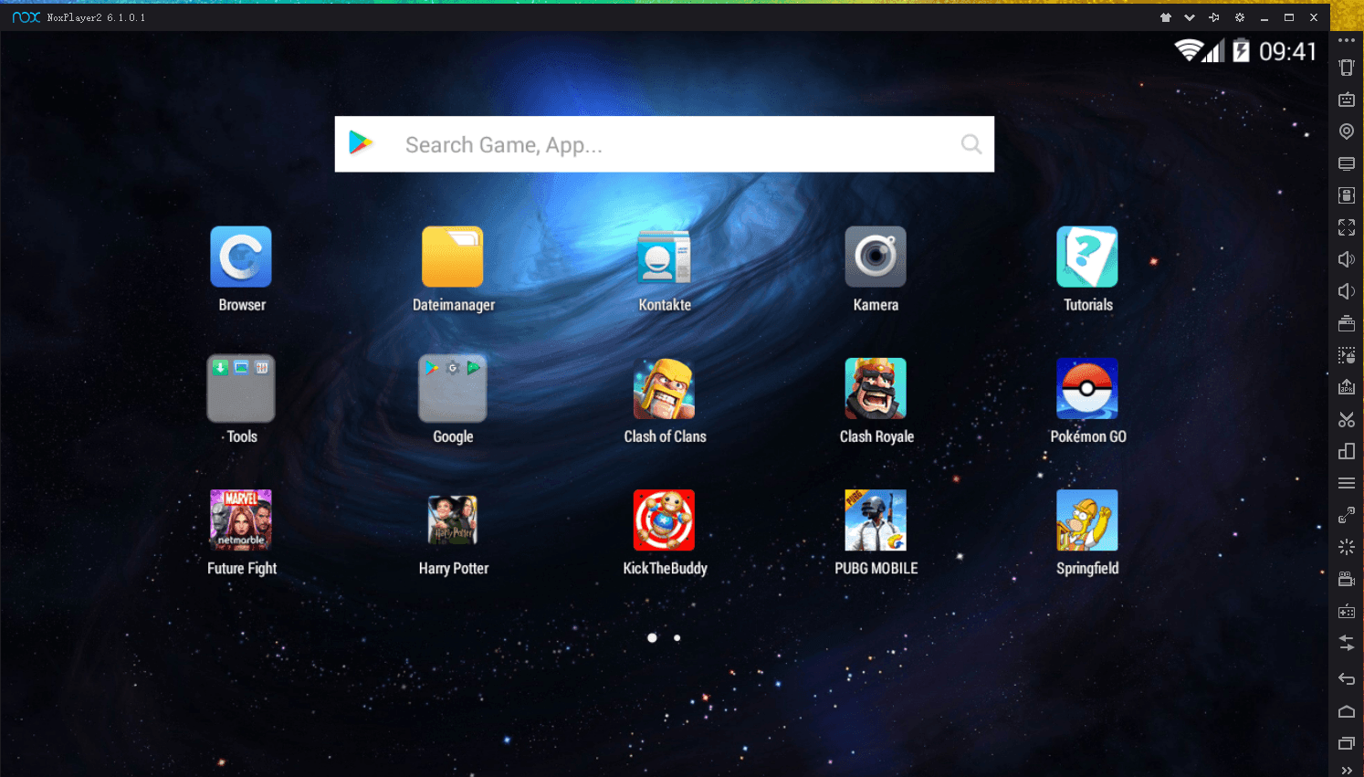Expand the Google folder

tap(453, 388)
